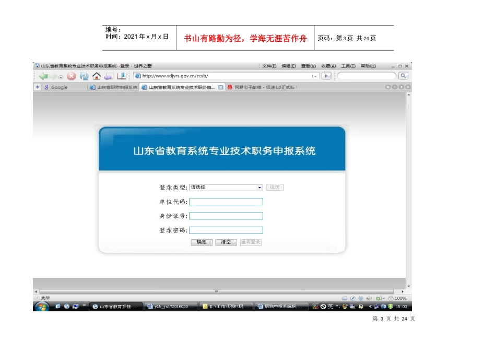
Task: Click the Go arrow beside address bar
Action: point(326,76)
